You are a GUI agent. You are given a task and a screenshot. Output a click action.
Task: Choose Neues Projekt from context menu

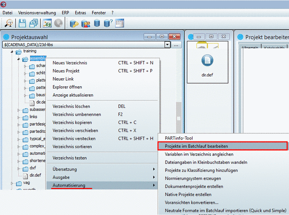(102, 71)
